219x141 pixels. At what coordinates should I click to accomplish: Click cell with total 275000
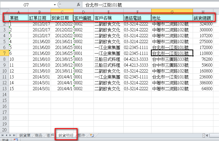click(x=203, y=41)
